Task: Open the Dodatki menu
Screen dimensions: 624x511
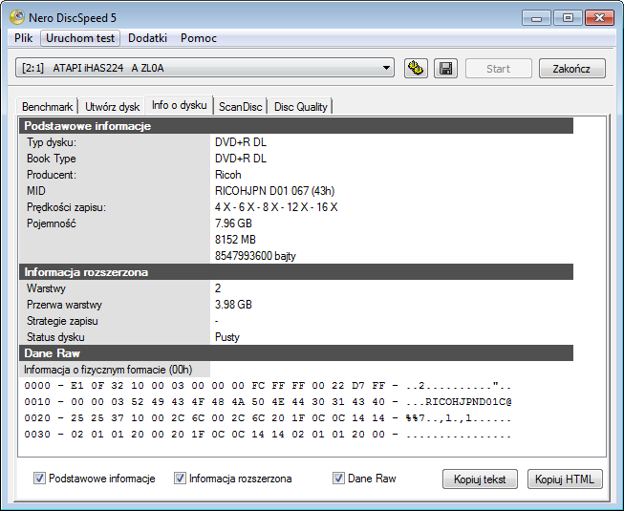Action: point(148,38)
